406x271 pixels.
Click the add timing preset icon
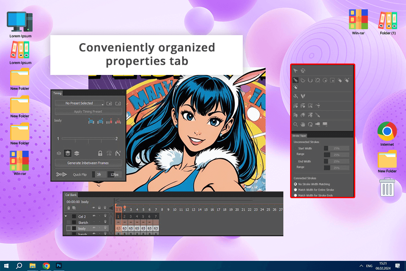(x=109, y=103)
